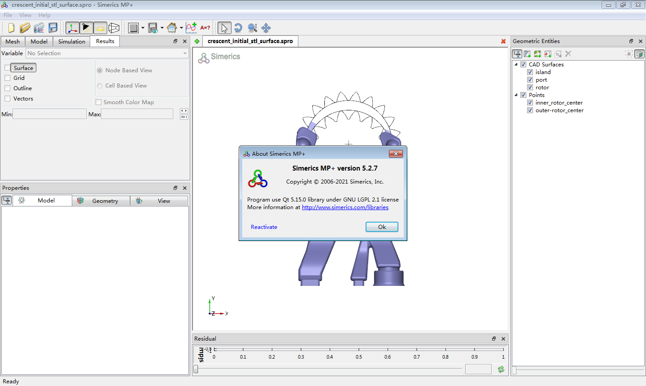The width and height of the screenshot is (646, 386).
Task: Click the open-results folder icon in toolbar
Action: pyautogui.click(x=39, y=28)
